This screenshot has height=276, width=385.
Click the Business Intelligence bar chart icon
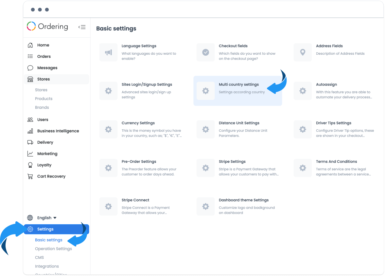(30, 131)
